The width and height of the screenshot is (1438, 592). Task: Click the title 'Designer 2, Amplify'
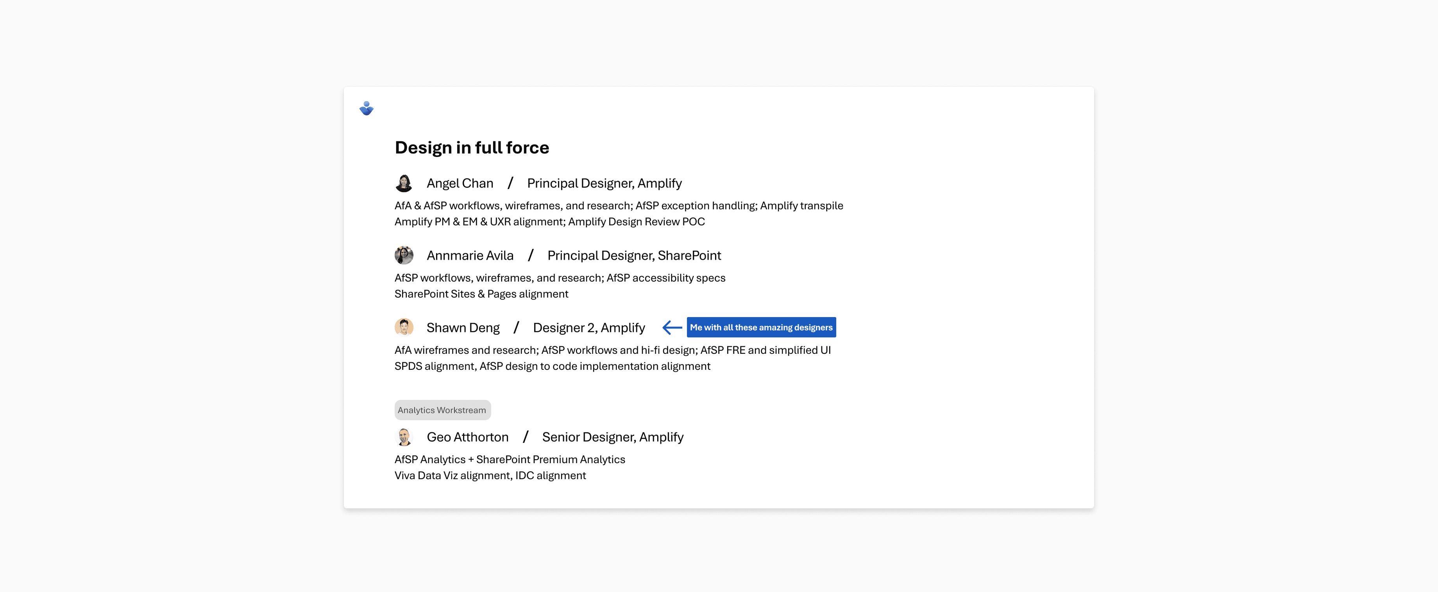tap(589, 328)
